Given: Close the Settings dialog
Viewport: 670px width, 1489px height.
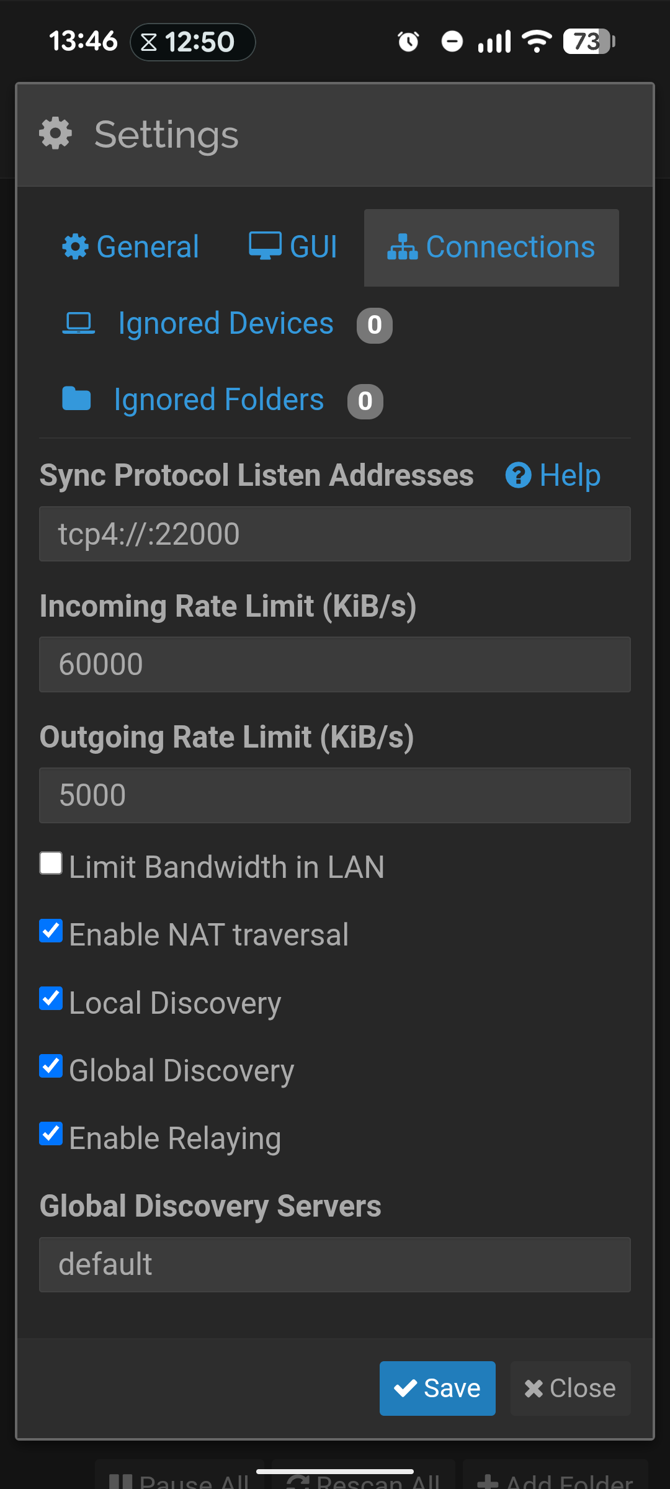Looking at the screenshot, I should click(570, 1388).
